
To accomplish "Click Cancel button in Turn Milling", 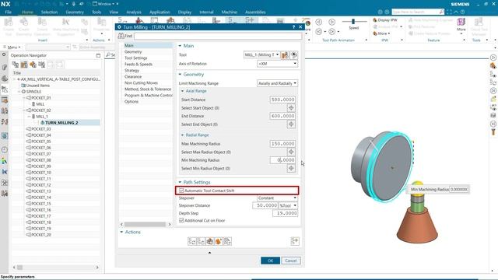I will click(291, 261).
